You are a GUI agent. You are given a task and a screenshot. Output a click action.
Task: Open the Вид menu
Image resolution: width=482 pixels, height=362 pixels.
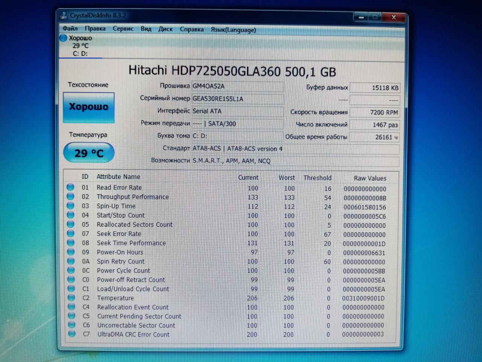point(146,29)
